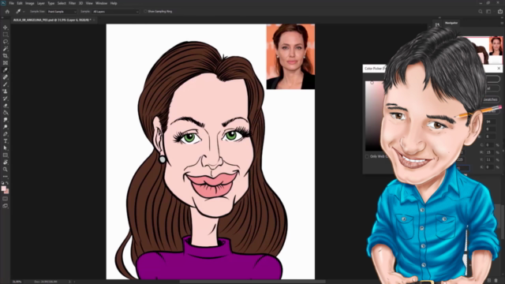Click the Y percentage field in Color Picker
This screenshot has height=284, width=505.
(489, 159)
